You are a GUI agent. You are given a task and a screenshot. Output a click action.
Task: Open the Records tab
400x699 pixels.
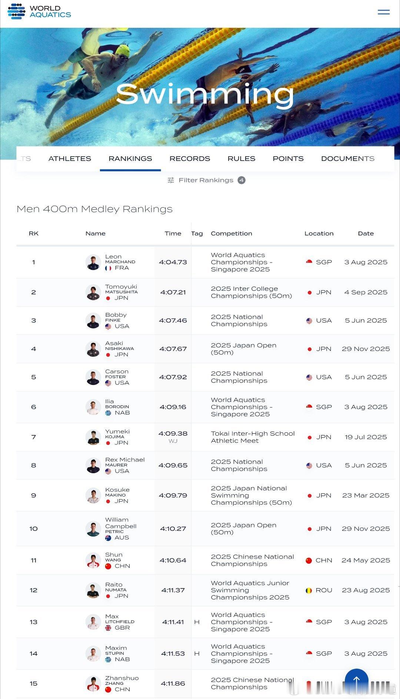pyautogui.click(x=190, y=159)
